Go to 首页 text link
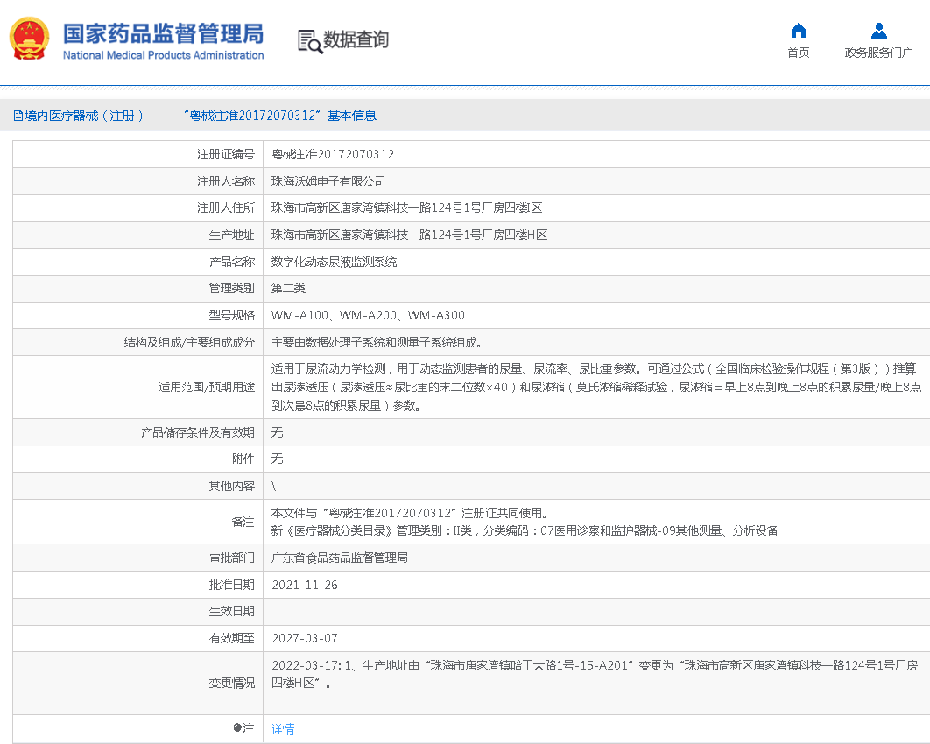Image resolution: width=930 pixels, height=744 pixels. 798,53
